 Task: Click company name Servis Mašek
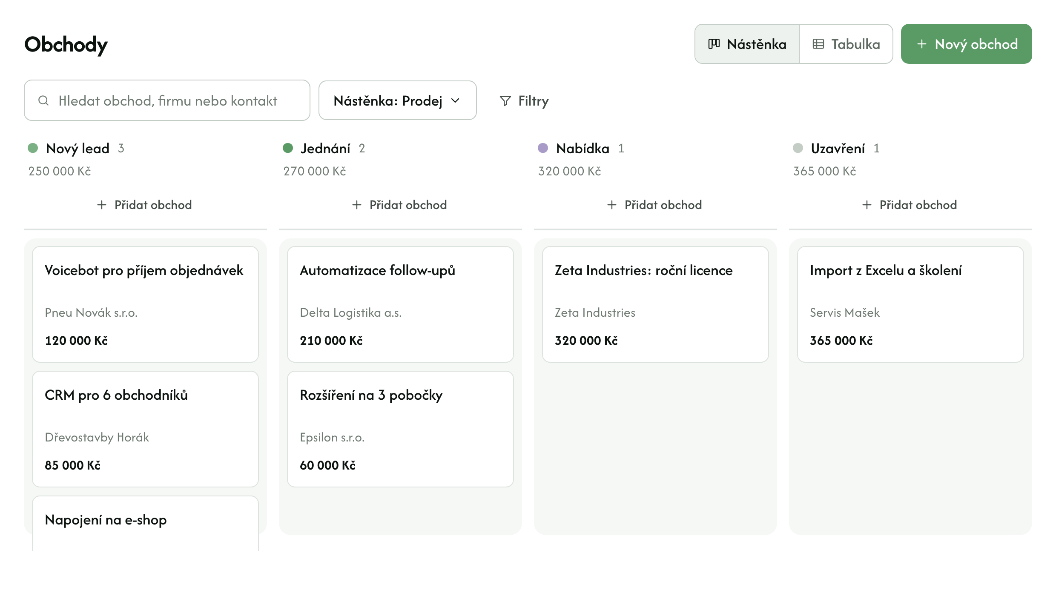[845, 312]
